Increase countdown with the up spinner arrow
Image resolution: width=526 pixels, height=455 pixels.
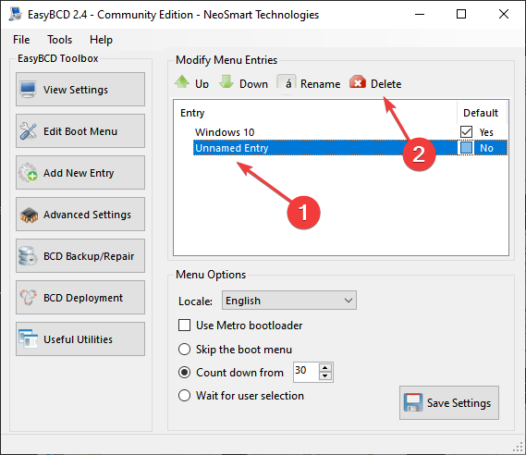[325, 367]
